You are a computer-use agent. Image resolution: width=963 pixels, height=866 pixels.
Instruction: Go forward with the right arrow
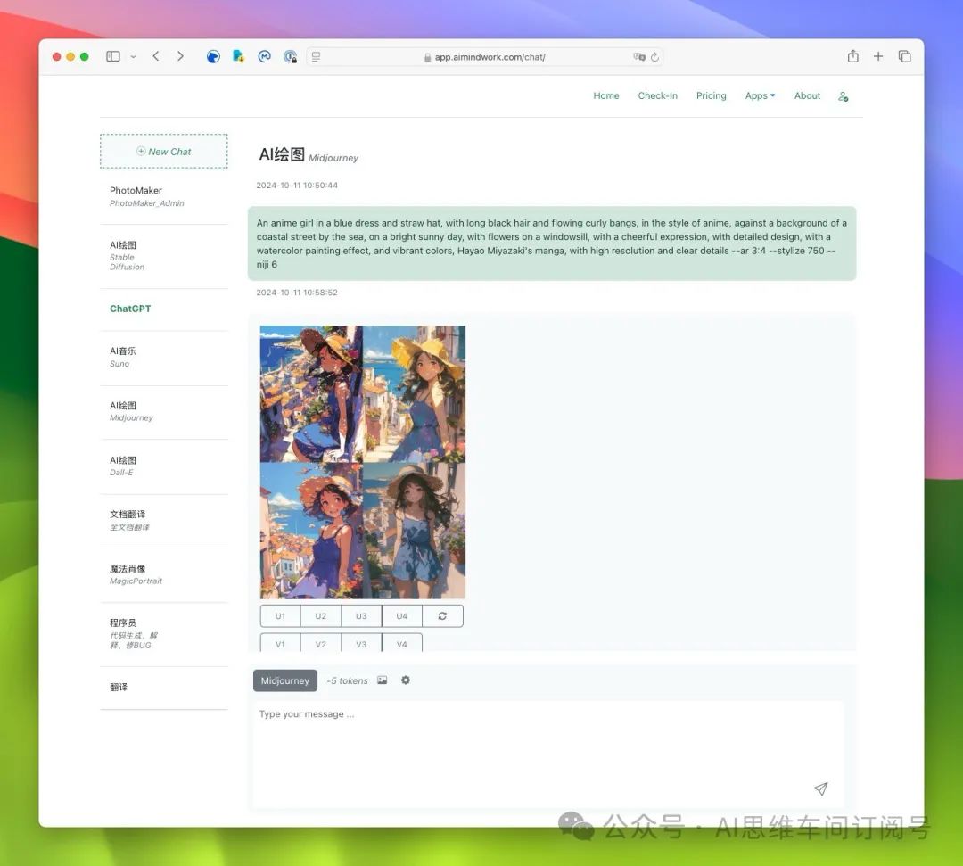[180, 56]
